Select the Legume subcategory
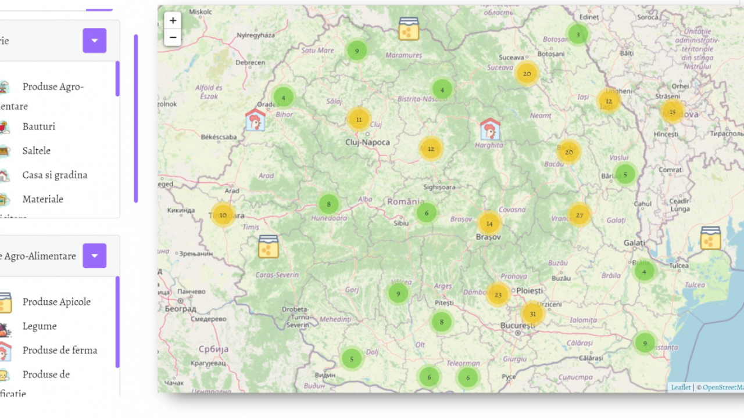The height and width of the screenshot is (418, 744). tap(40, 326)
